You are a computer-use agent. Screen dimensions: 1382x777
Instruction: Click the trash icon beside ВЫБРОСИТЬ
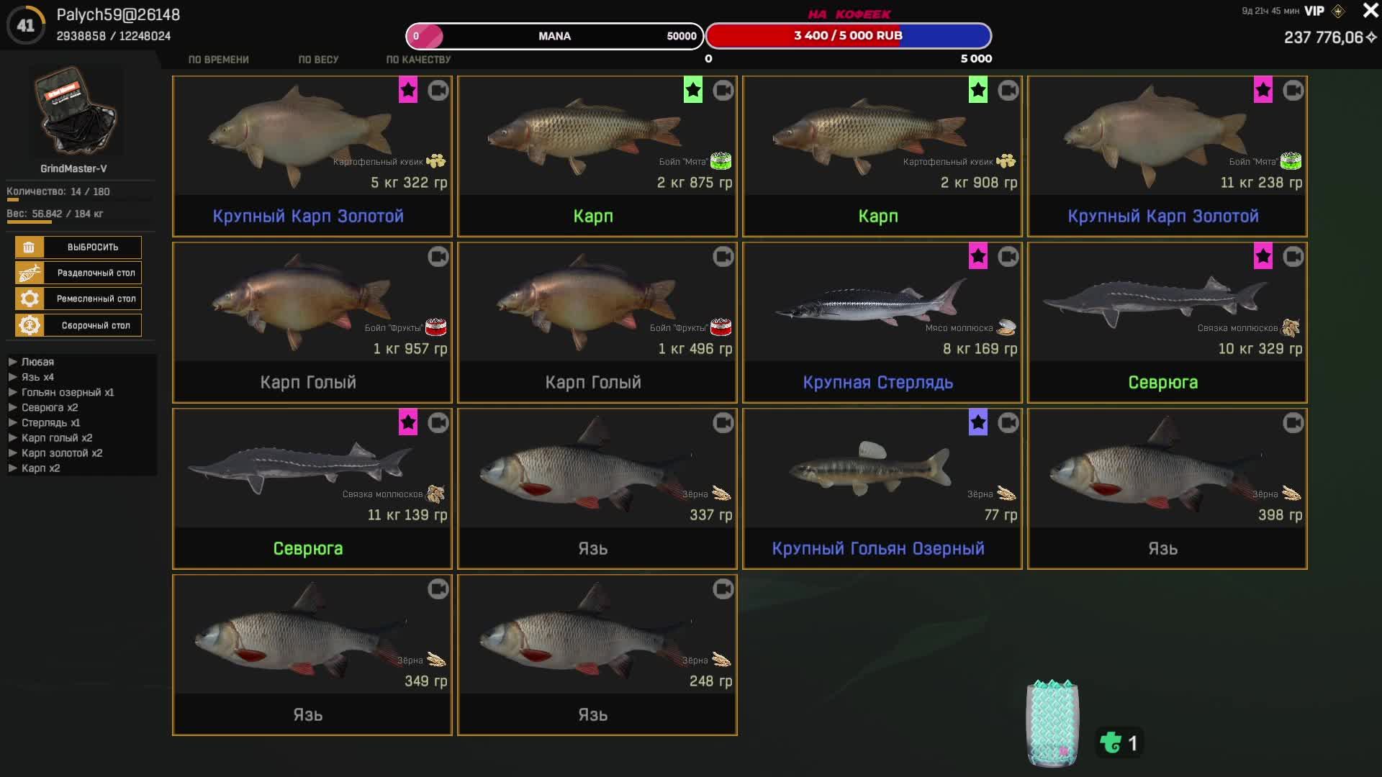point(29,247)
